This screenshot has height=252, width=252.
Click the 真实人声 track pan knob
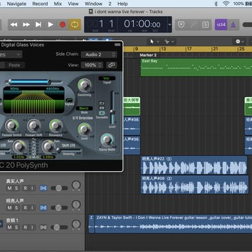(x=76, y=185)
